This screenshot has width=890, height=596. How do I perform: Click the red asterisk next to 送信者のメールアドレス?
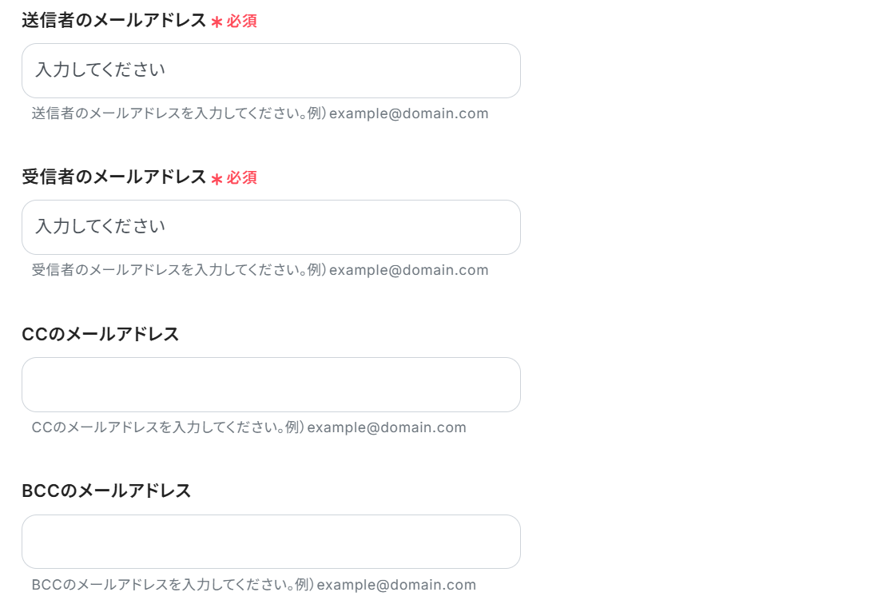217,22
